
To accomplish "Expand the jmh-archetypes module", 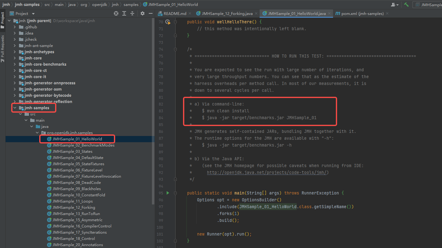I will coord(15,52).
